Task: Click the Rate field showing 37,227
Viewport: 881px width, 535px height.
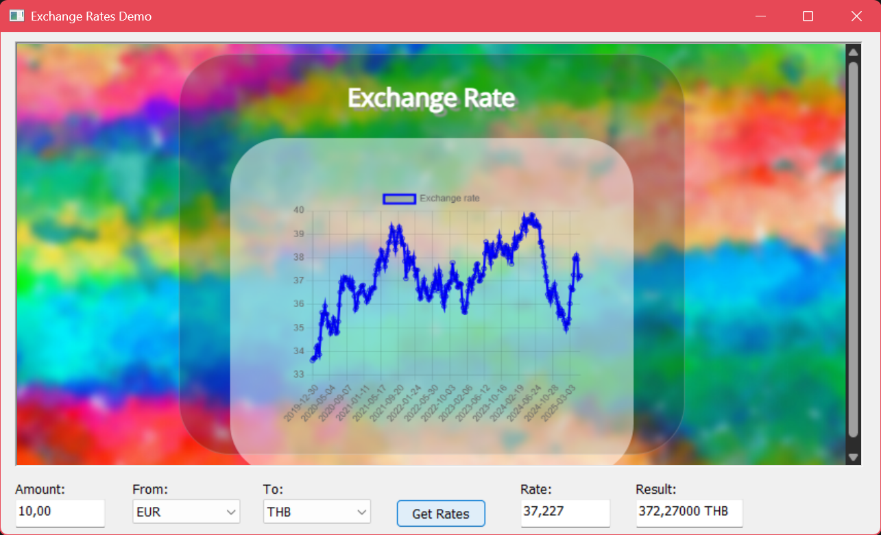Action: point(564,512)
